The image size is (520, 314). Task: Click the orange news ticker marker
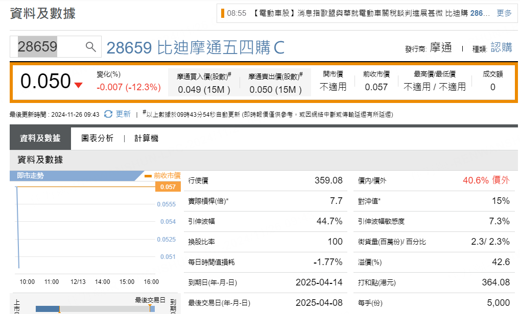[x=223, y=13]
